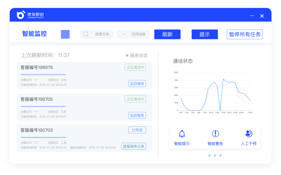Viewport: 281px width, 175px height.
Task: Click the 搜索任务 search field
Action: coord(96,34)
